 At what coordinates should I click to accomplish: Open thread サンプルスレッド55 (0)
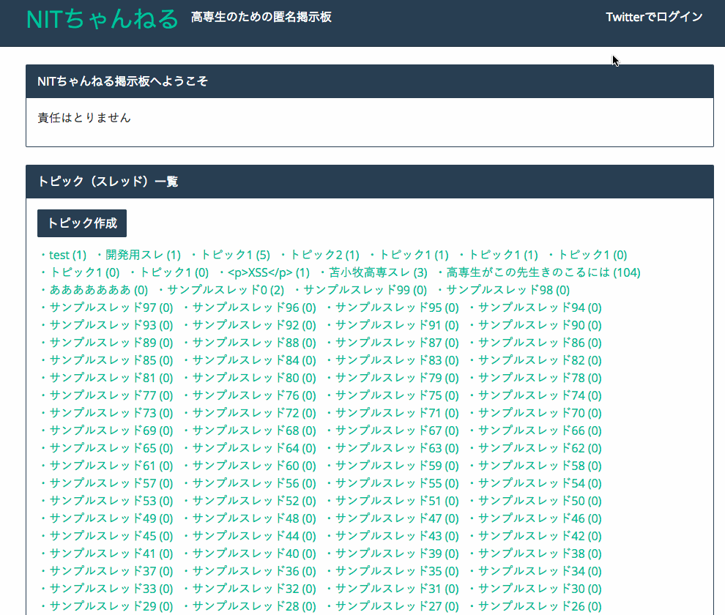point(397,483)
